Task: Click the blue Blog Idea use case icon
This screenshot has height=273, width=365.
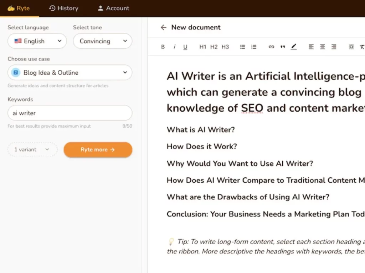Action: 16,73
